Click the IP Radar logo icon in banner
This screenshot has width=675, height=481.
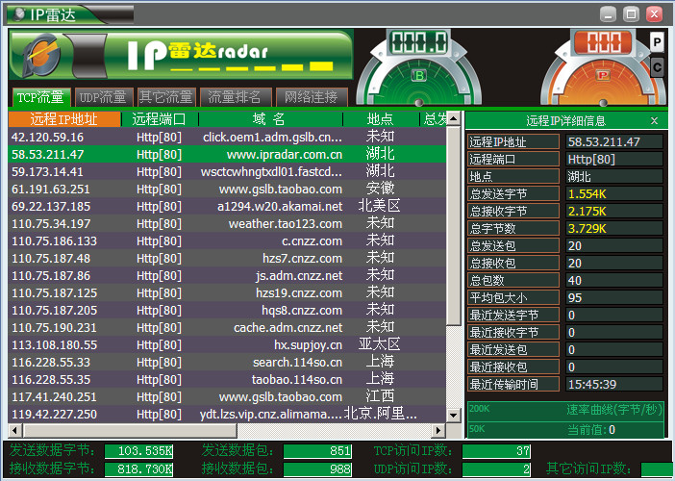pos(40,55)
